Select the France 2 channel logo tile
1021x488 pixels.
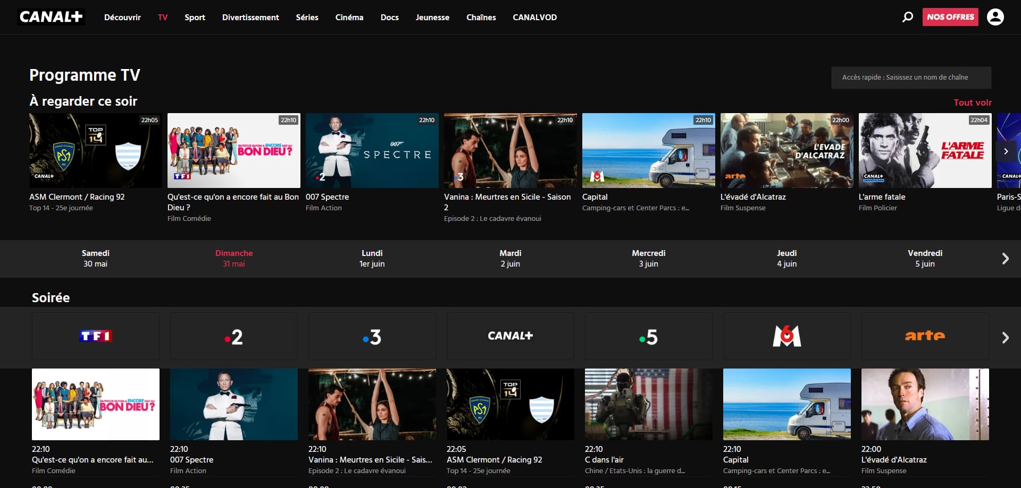(x=234, y=336)
